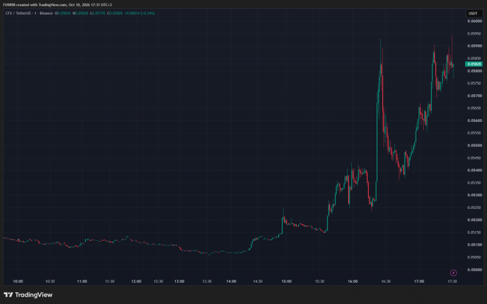The width and height of the screenshot is (487, 304).
Task: Click the +0.00014 (+0.24%) change value
Action: pyautogui.click(x=140, y=13)
